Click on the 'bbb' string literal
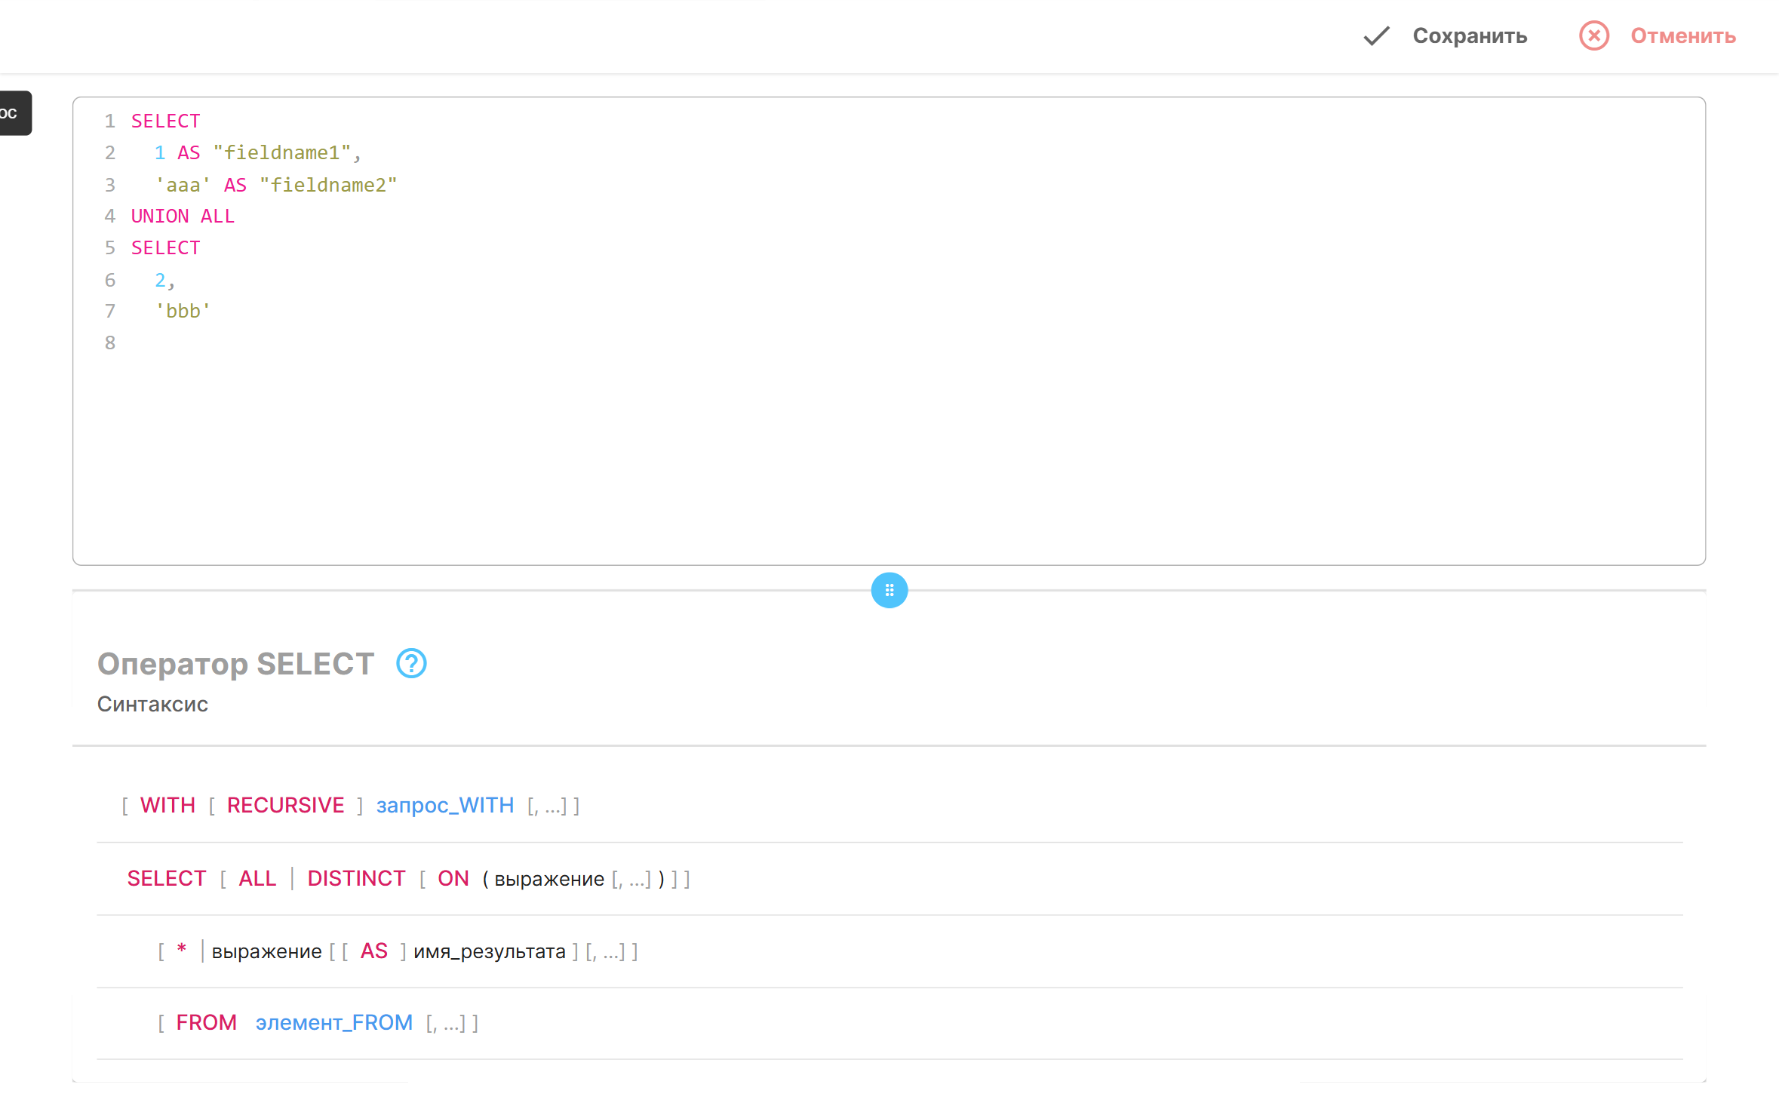The height and width of the screenshot is (1106, 1779). pos(183,312)
